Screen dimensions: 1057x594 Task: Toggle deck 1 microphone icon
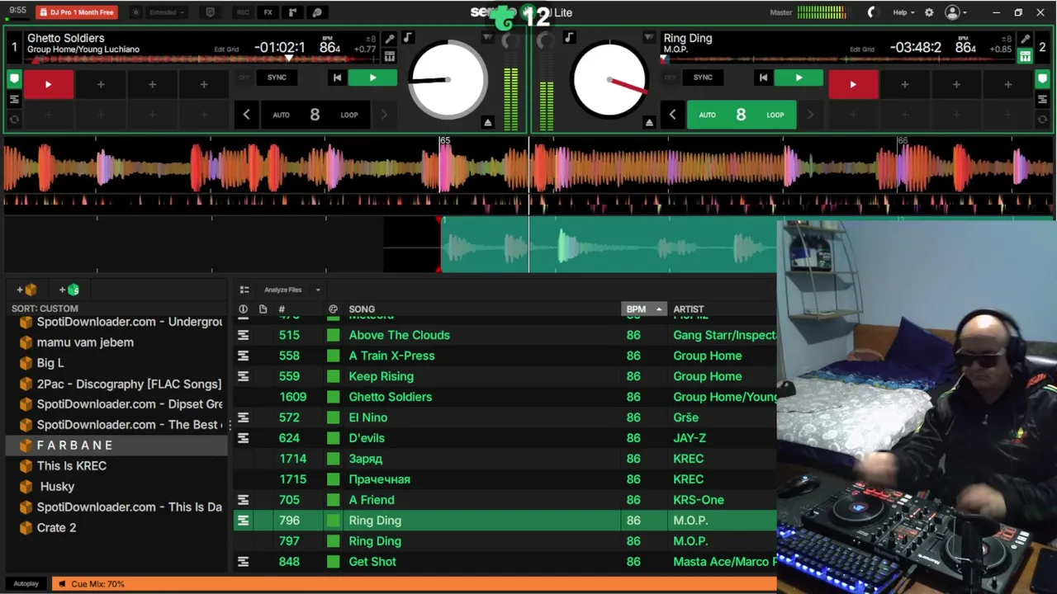(390, 39)
